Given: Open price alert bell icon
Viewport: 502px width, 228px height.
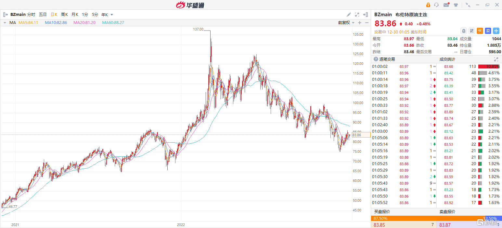Looking at the screenshot, I should (464, 31).
